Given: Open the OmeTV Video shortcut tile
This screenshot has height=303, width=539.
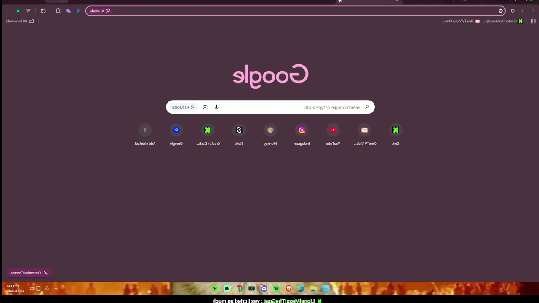Looking at the screenshot, I should (365, 134).
